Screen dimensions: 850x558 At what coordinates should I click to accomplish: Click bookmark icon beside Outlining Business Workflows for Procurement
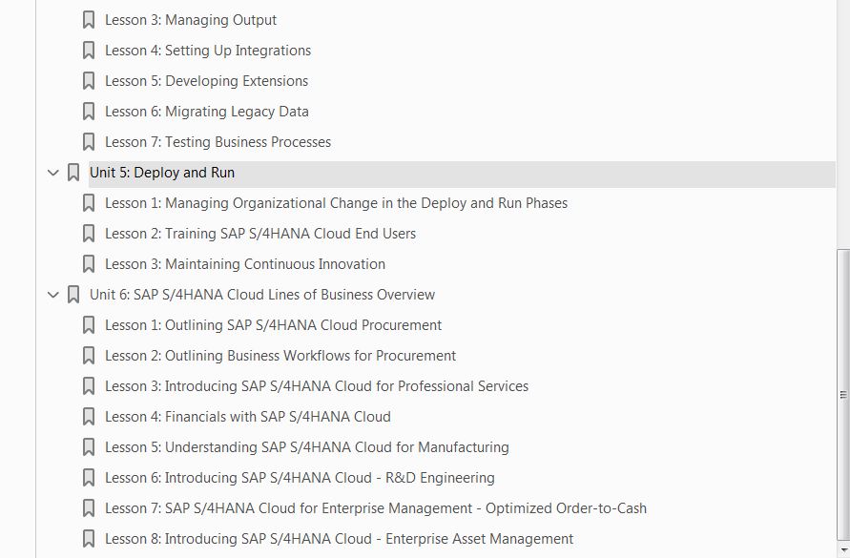coord(89,356)
